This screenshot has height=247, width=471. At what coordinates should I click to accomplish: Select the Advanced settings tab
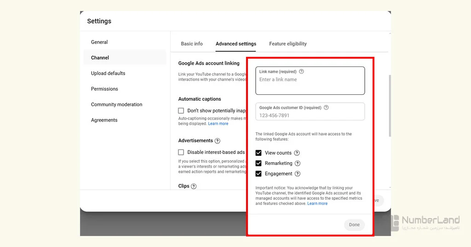236,44
